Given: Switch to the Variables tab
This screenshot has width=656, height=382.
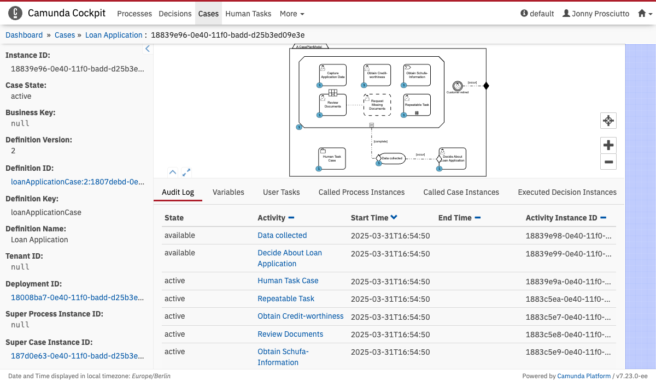Looking at the screenshot, I should (228, 192).
